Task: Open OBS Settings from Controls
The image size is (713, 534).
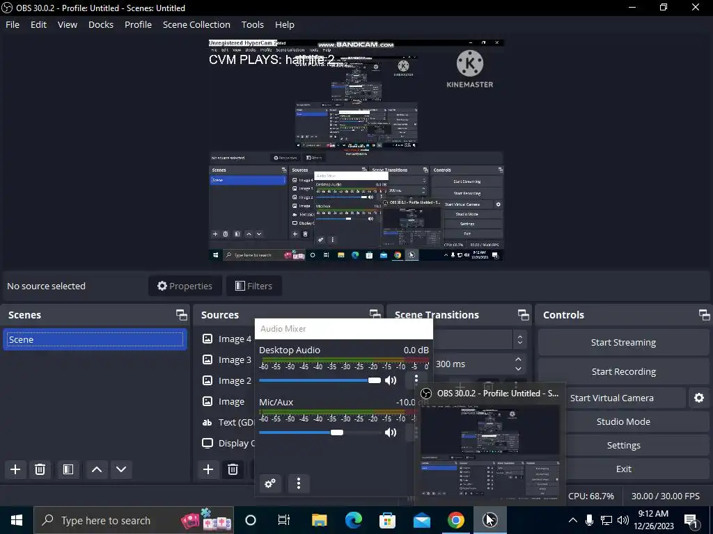Action: (x=623, y=445)
